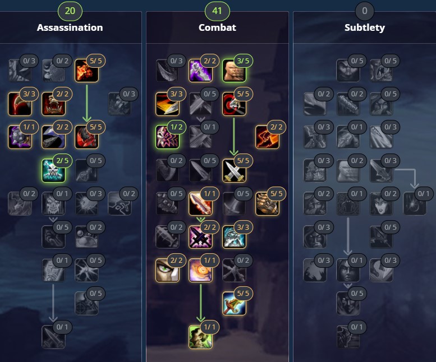The image size is (436, 362).
Task: Select the Lightning Reflexes talent showing 3/5
Action: coord(234,71)
